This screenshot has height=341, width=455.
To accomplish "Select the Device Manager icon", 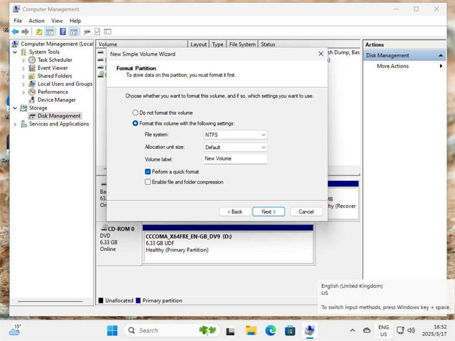I will point(32,100).
